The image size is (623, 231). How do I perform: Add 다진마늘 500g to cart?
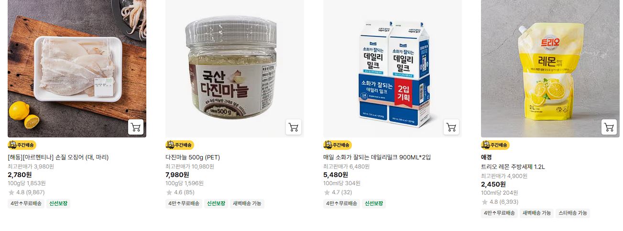click(x=294, y=127)
